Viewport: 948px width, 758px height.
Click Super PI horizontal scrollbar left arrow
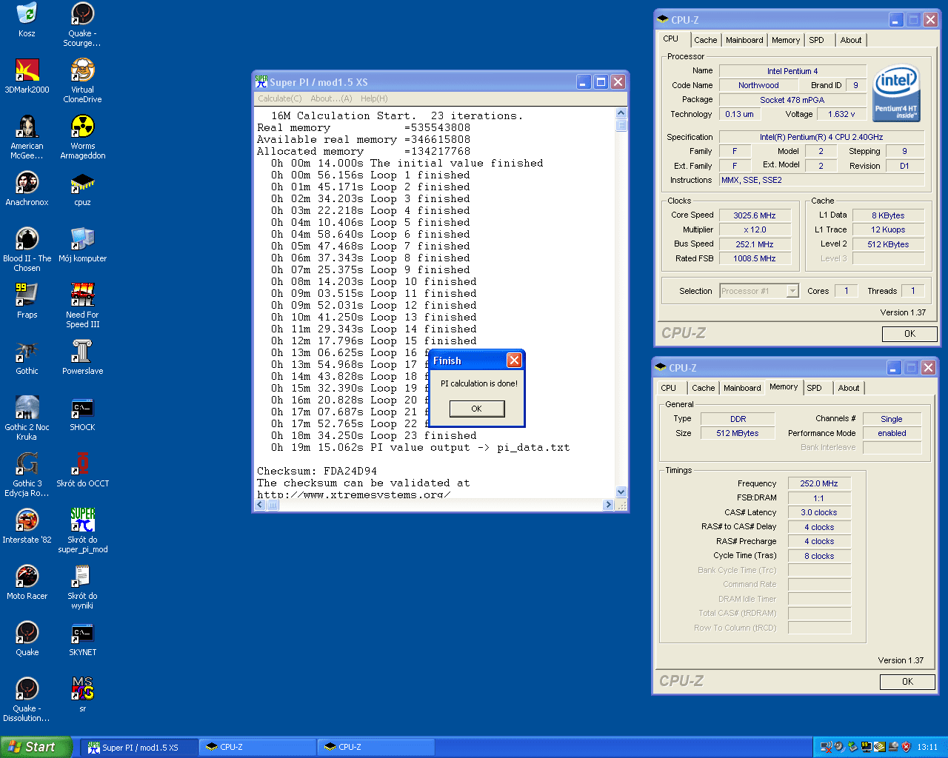pos(260,505)
